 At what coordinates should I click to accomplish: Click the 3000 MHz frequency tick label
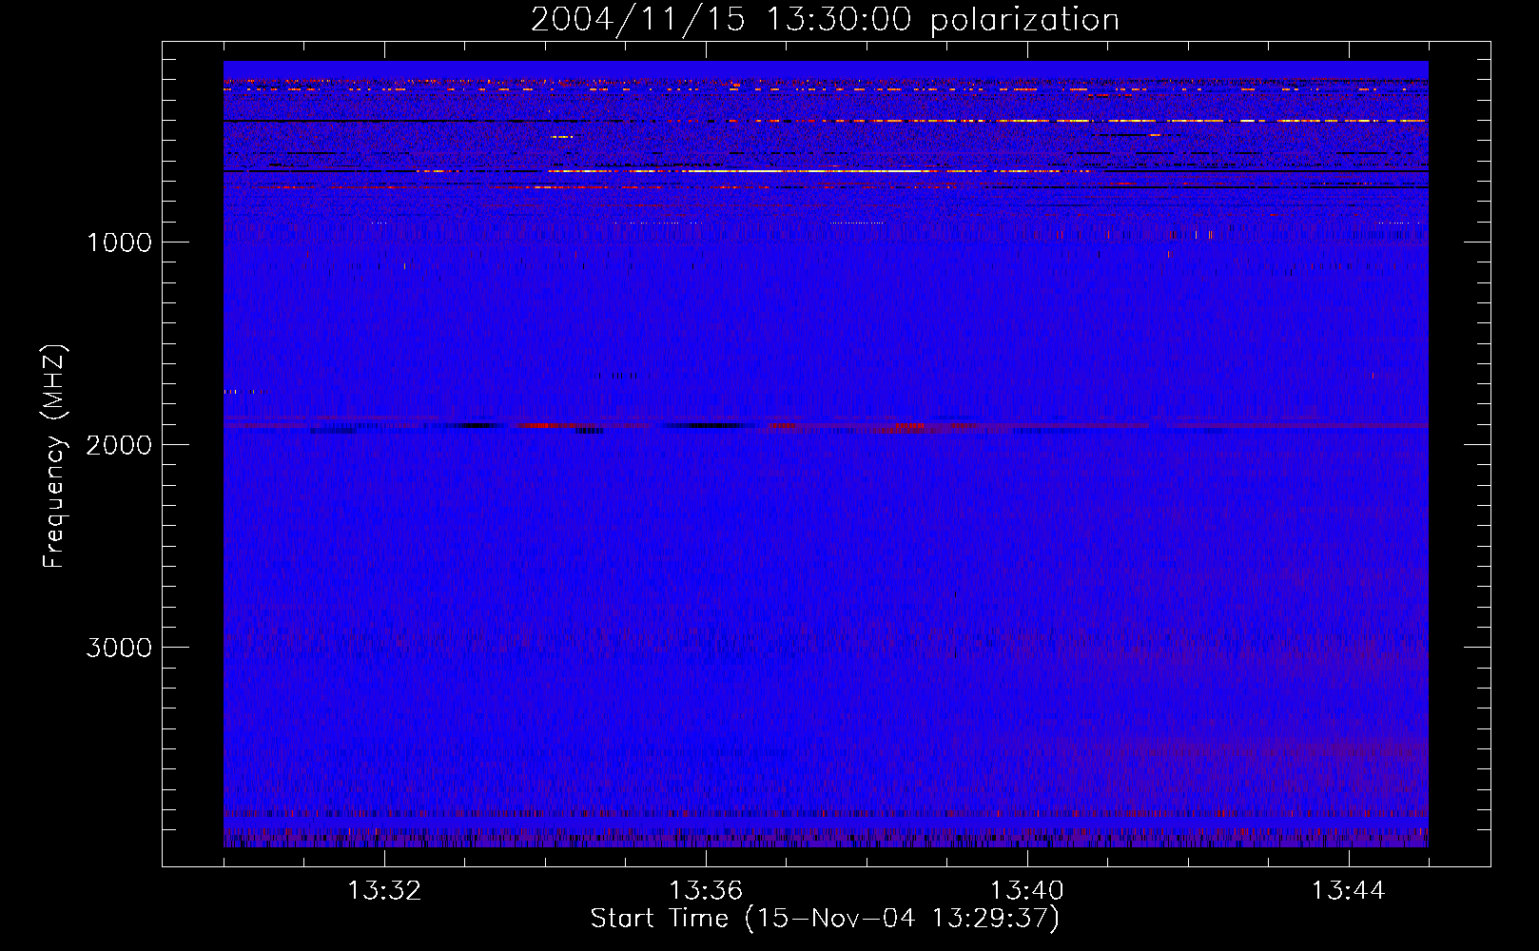point(119,648)
